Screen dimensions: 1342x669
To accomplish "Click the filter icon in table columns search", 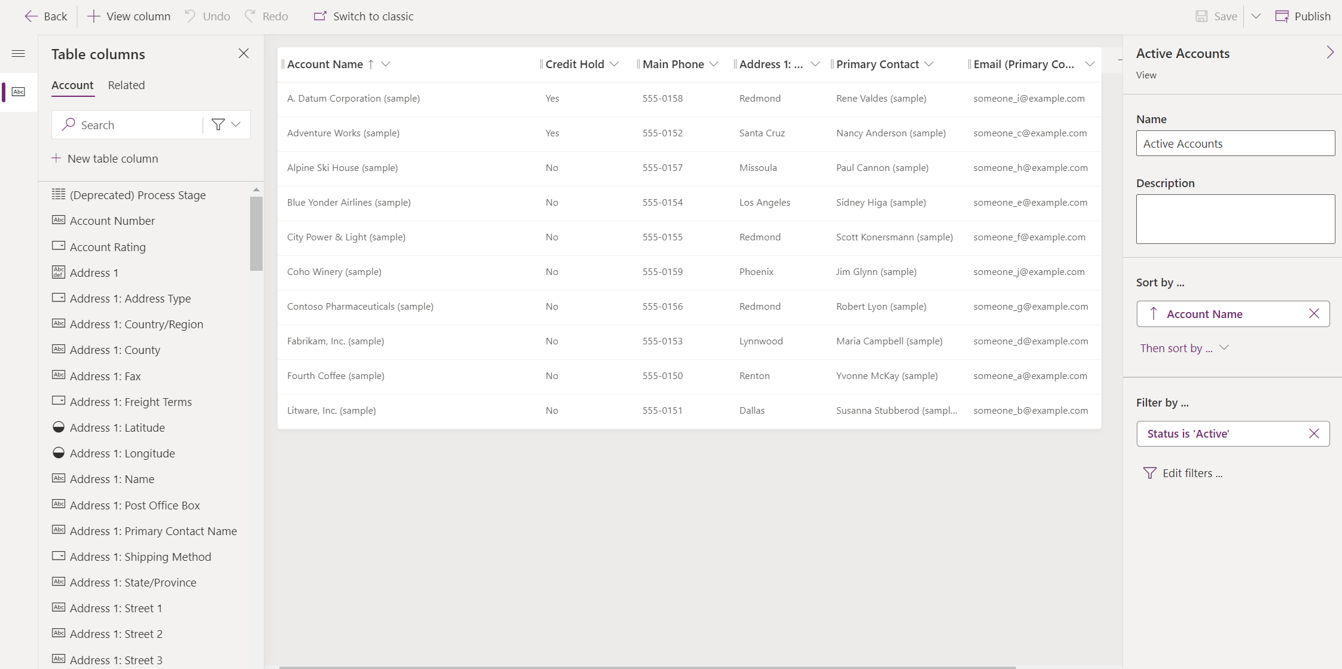I will pyautogui.click(x=217, y=125).
